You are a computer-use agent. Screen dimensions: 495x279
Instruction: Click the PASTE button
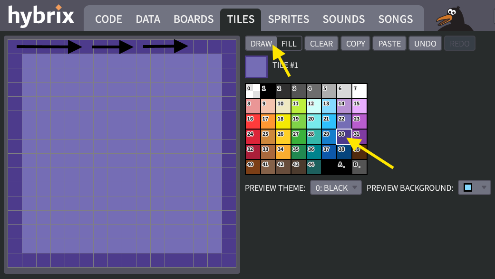[x=389, y=44]
